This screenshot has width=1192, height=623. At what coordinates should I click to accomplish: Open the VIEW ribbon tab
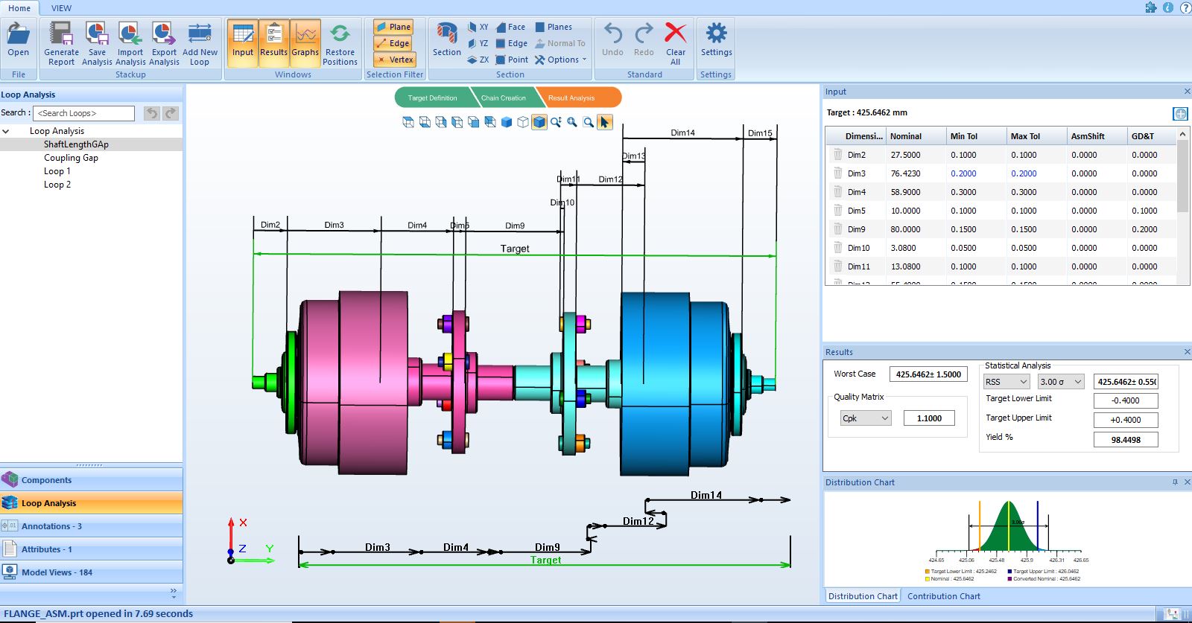coord(61,8)
